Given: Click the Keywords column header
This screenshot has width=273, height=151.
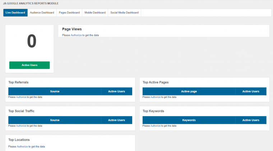Looking at the screenshot, I should pyautogui.click(x=189, y=120).
